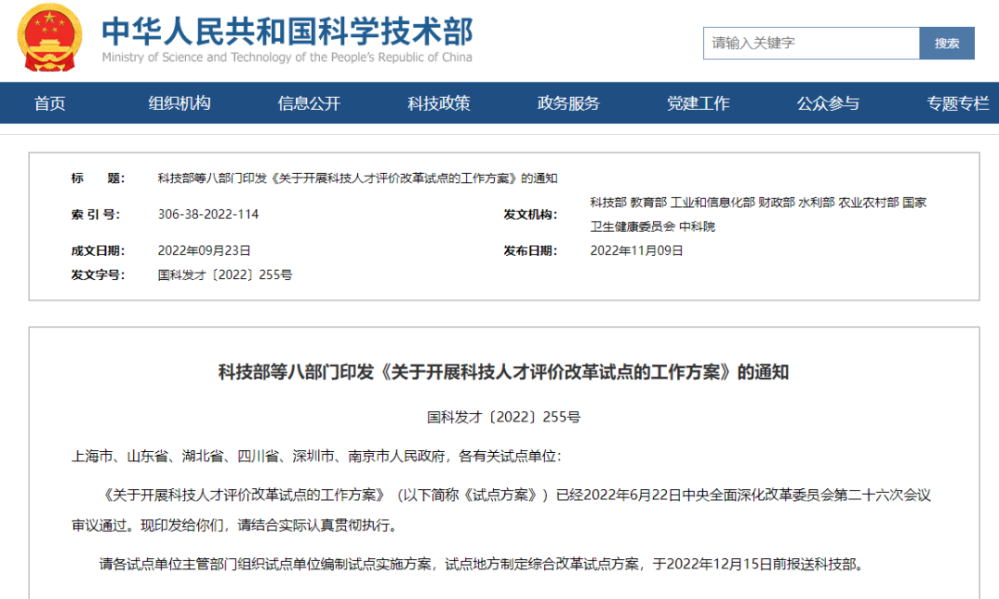The width and height of the screenshot is (999, 599).
Task: Select the 公众参与 menu item
Action: (x=828, y=104)
